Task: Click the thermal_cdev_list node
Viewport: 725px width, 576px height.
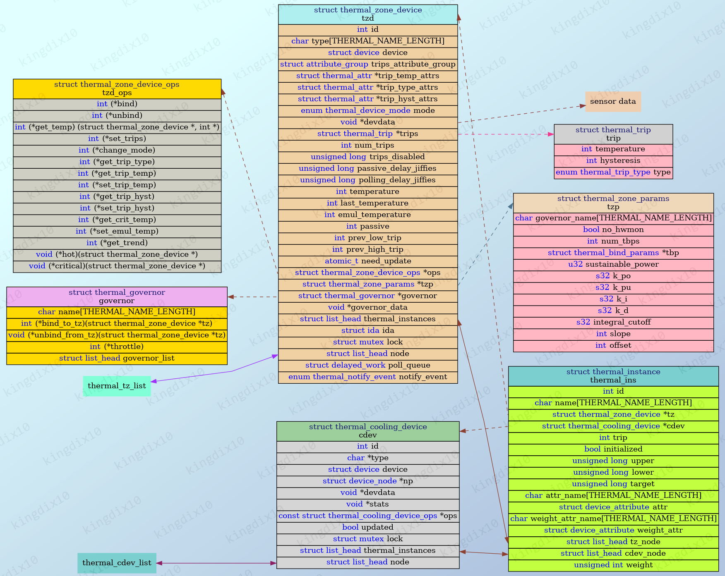Action: click(117, 563)
